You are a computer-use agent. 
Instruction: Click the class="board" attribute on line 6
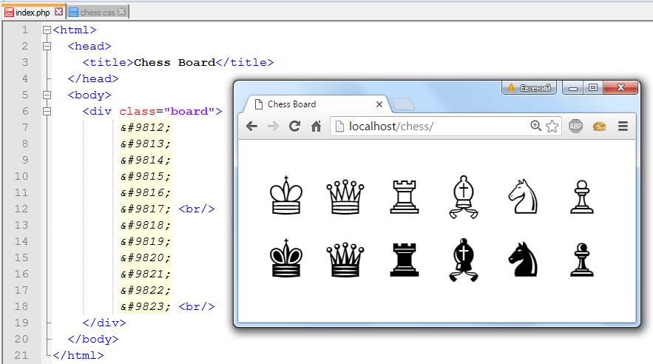point(167,111)
